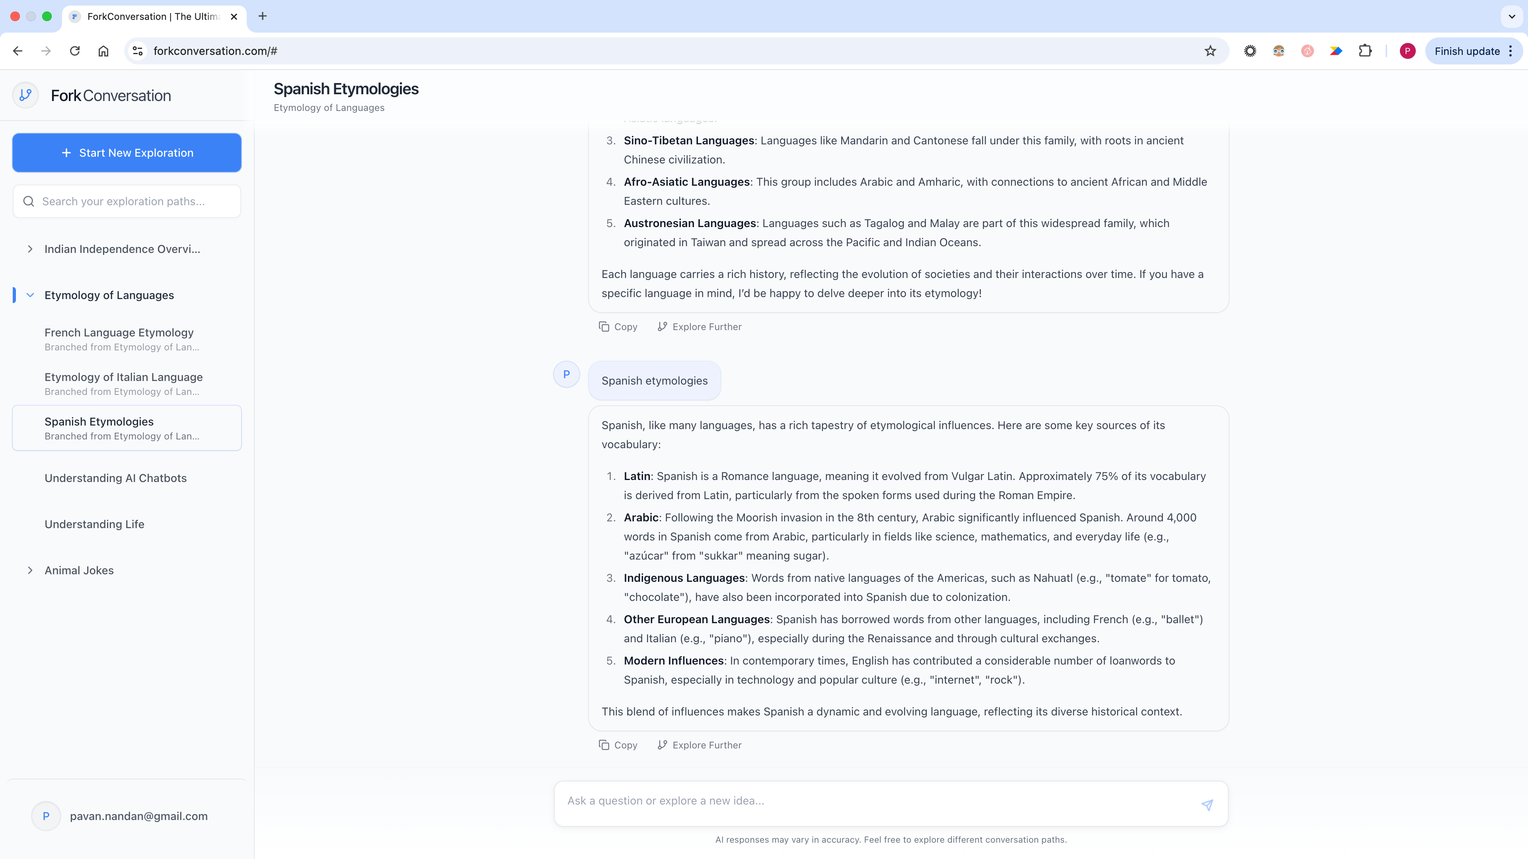Click the Ask a question input box
Image resolution: width=1528 pixels, height=859 pixels.
click(878, 801)
